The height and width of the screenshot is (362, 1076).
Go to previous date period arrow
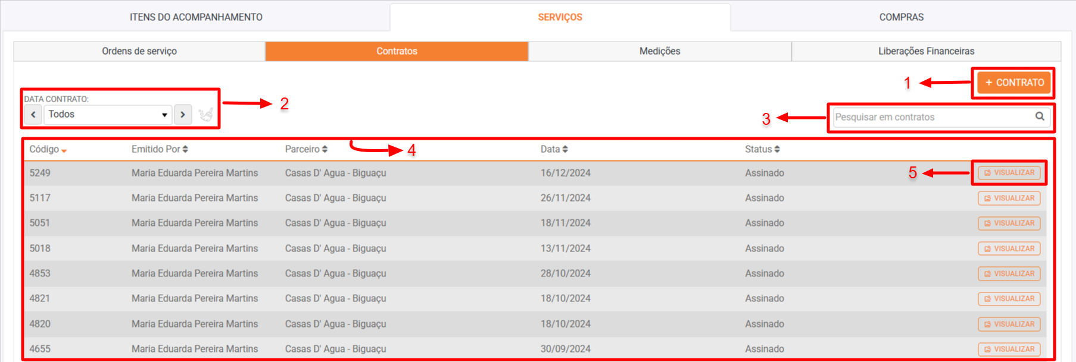[x=33, y=114]
